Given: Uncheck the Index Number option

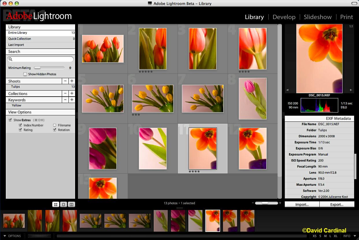Looking at the screenshot, I should [x=20, y=125].
